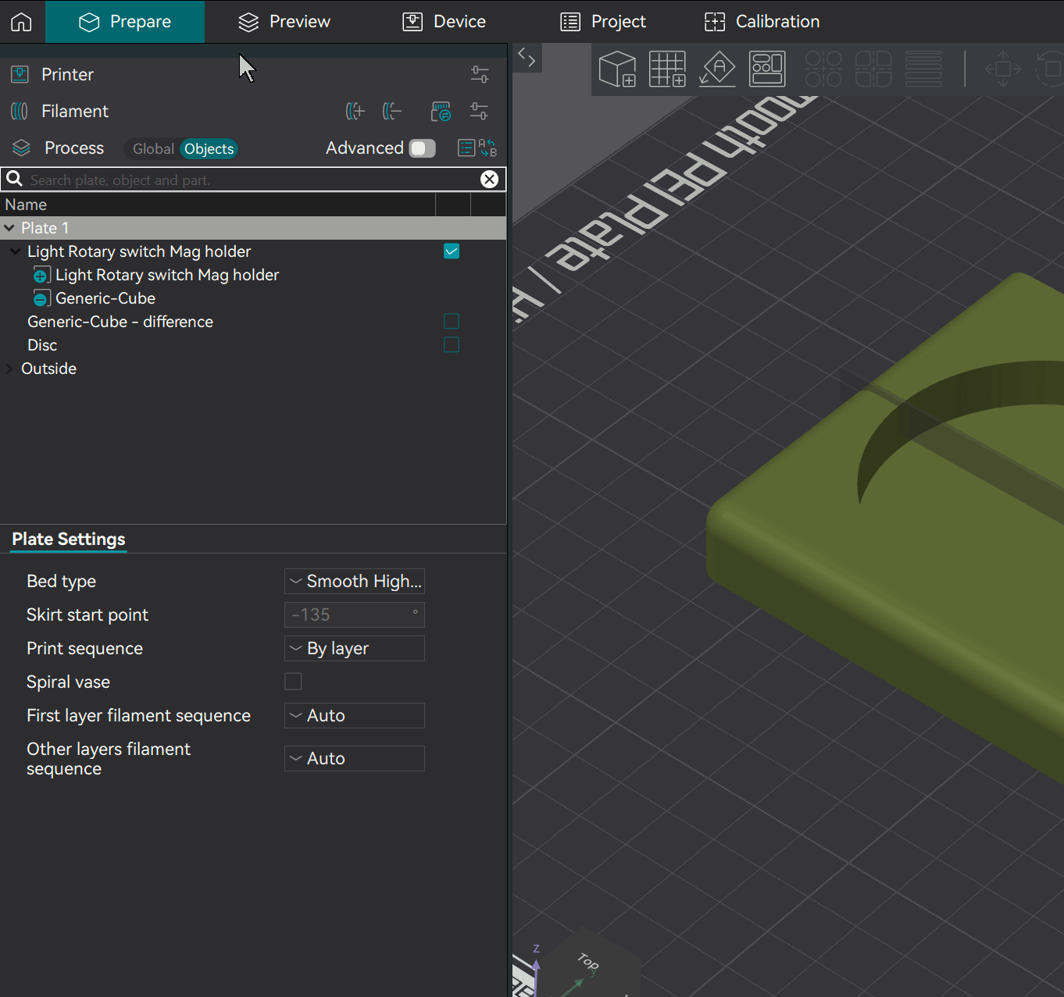
Task: Open process settings list icon
Action: click(x=466, y=148)
